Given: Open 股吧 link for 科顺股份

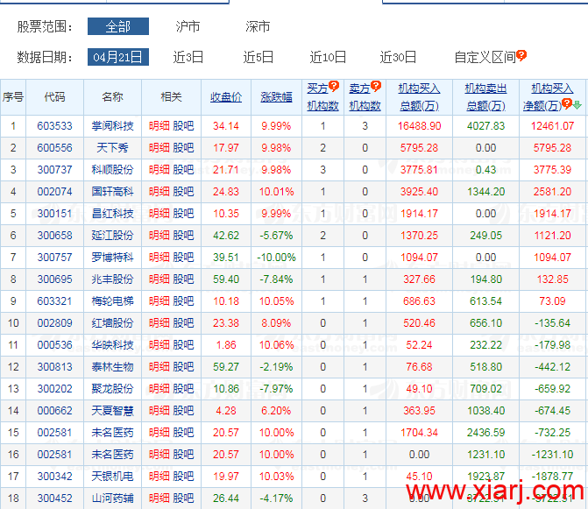Looking at the screenshot, I should pyautogui.click(x=183, y=170).
